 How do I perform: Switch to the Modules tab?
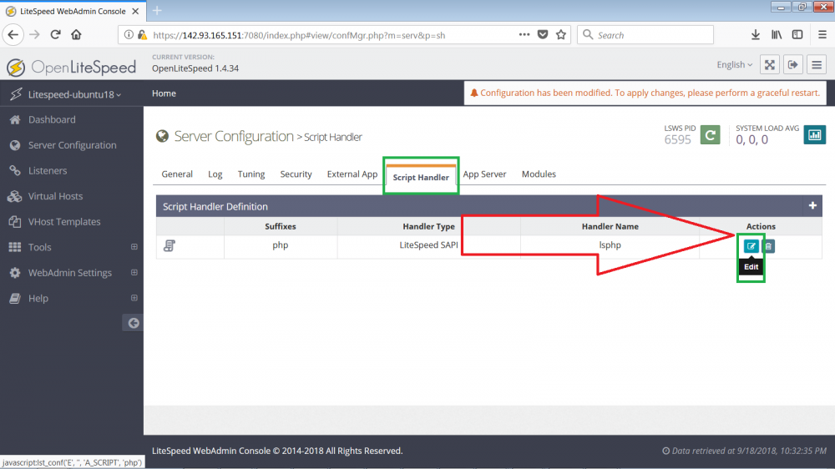coord(539,174)
